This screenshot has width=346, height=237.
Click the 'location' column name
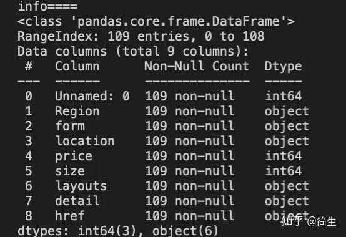pyautogui.click(x=85, y=141)
